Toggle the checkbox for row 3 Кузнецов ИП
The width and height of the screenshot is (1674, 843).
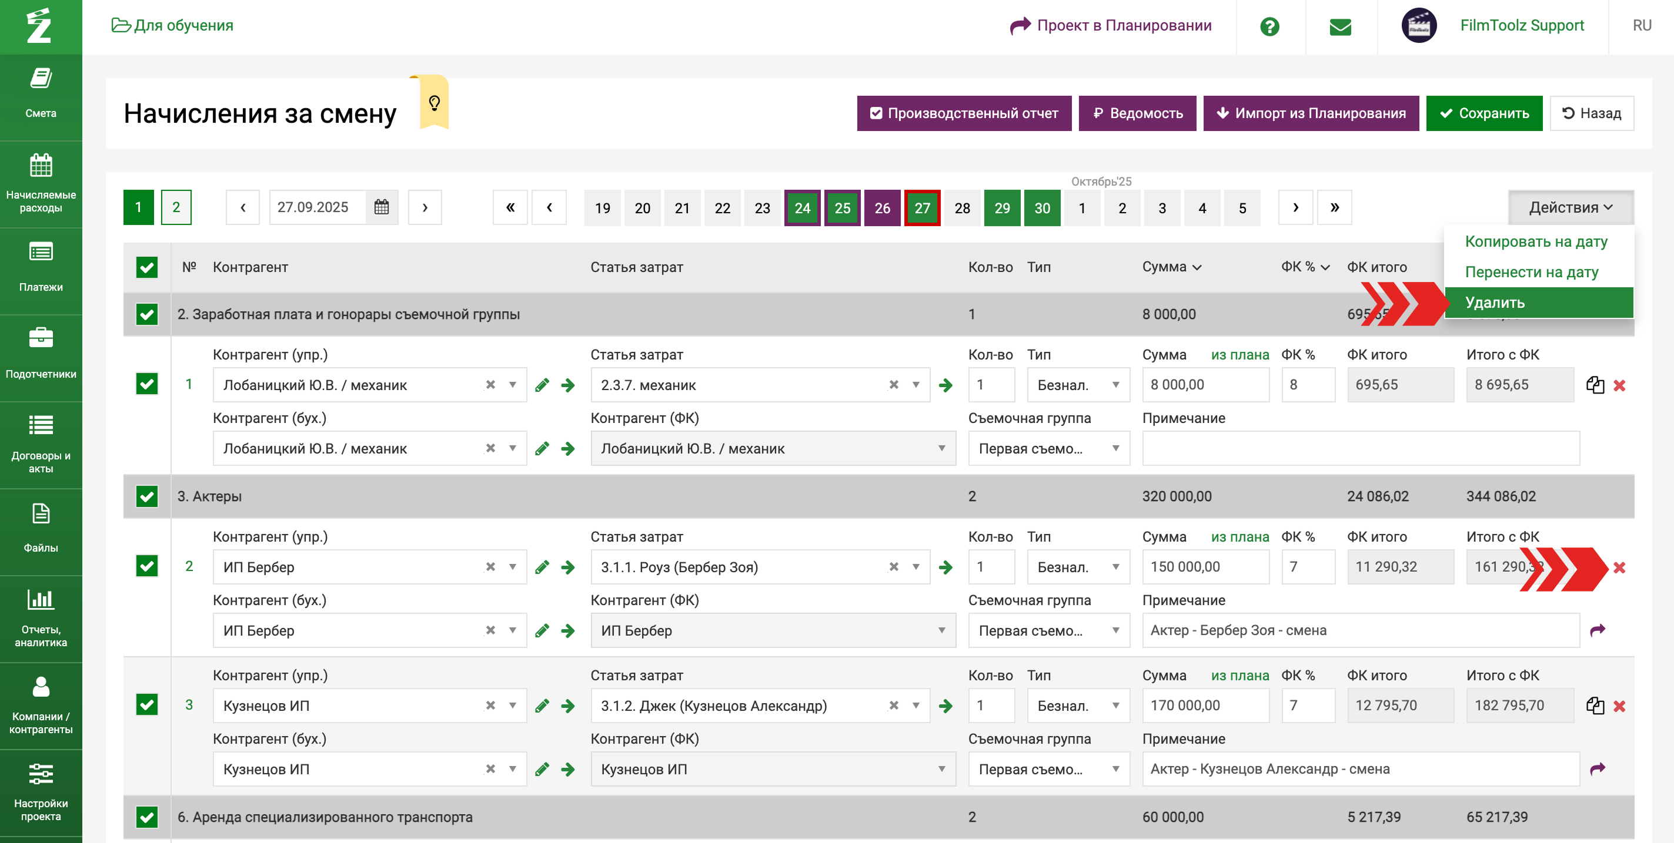click(147, 705)
